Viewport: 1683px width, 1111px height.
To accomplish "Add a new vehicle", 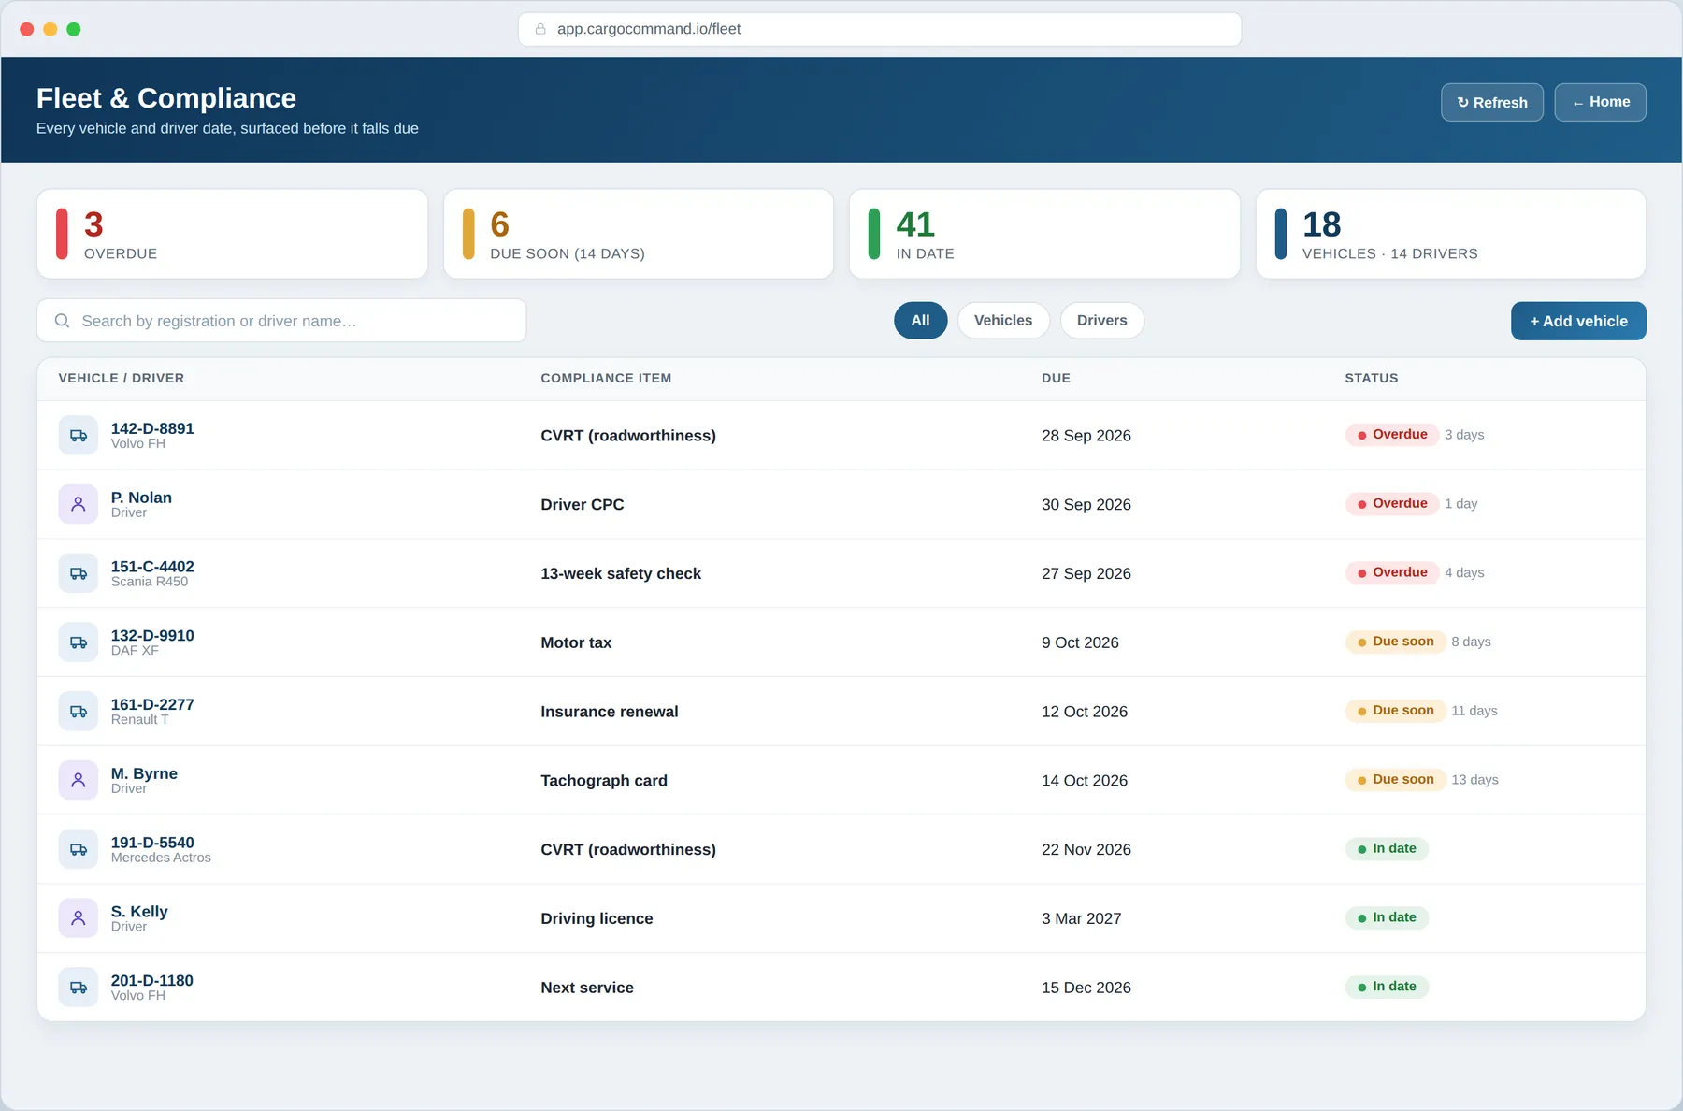I will click(1578, 321).
